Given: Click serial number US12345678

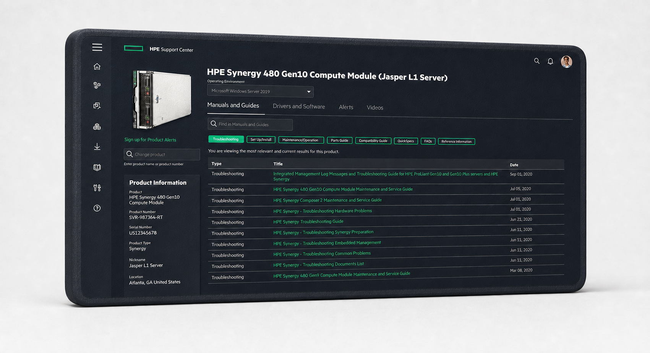Looking at the screenshot, I should [143, 233].
